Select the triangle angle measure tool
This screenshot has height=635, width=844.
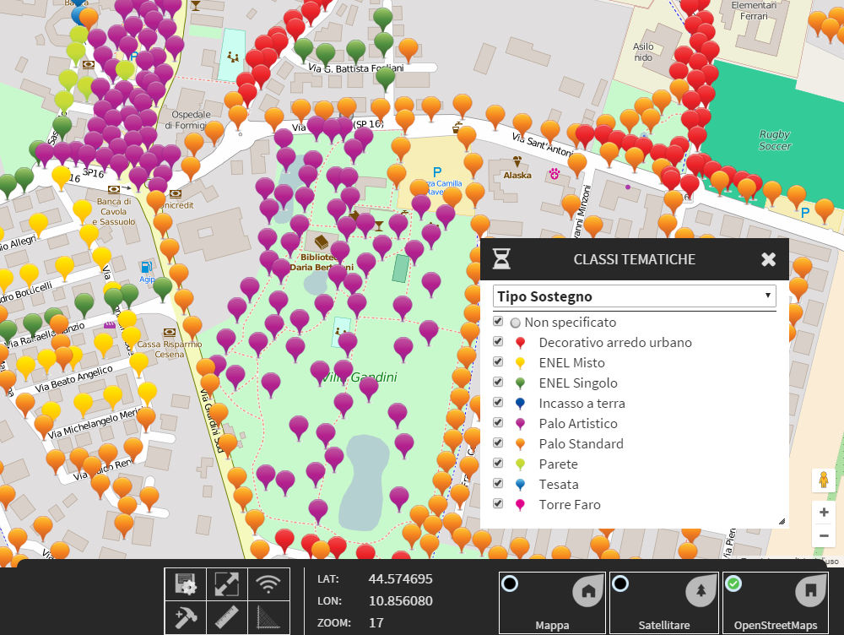268,618
